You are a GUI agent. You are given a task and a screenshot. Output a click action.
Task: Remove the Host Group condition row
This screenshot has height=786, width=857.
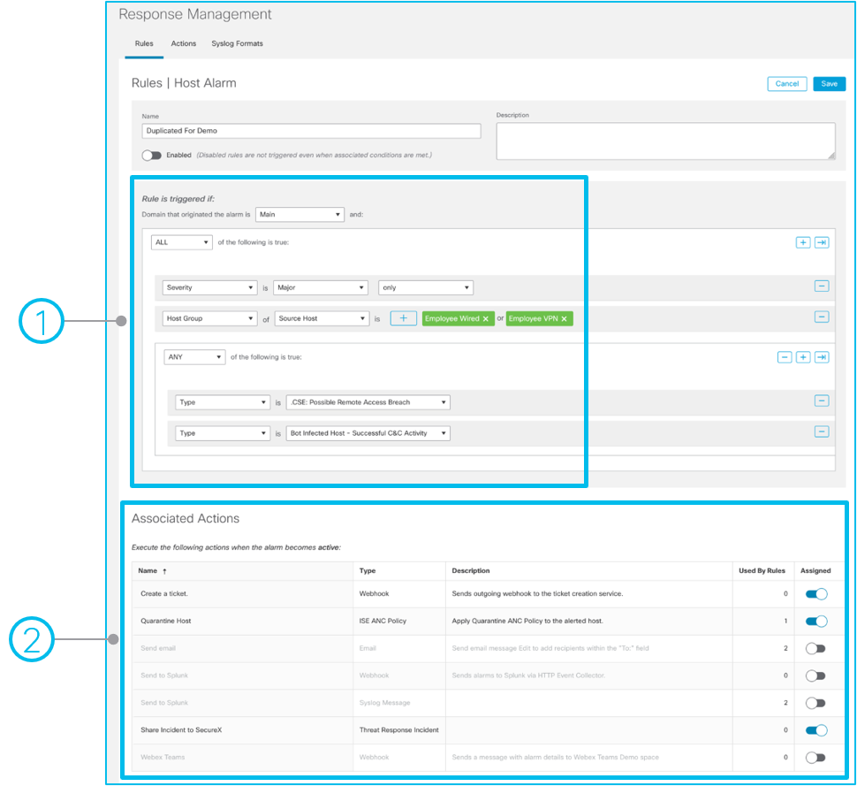(x=822, y=317)
